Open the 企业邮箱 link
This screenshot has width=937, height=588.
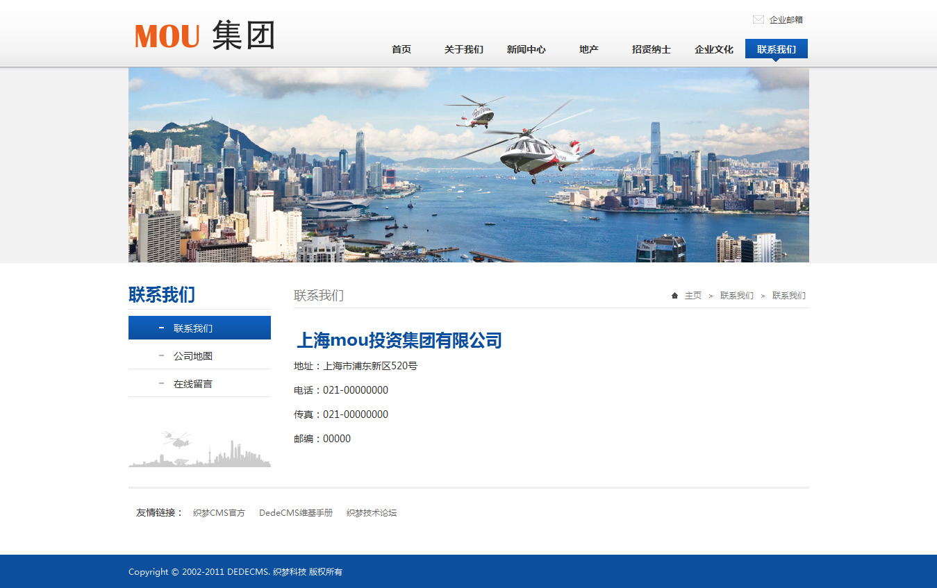tap(786, 19)
